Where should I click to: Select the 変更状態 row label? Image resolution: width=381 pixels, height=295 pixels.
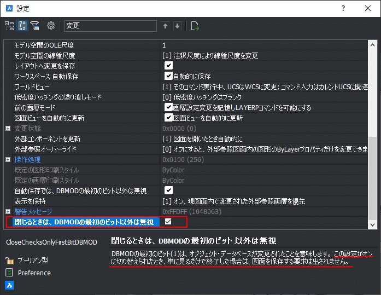pos(27,128)
